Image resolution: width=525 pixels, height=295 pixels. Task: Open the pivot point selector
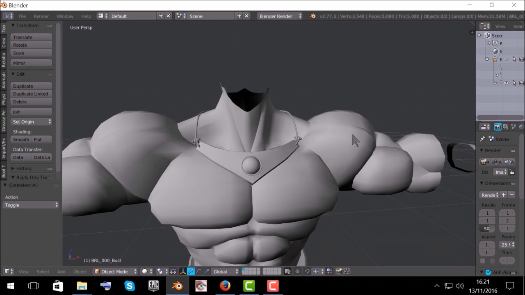click(162, 271)
